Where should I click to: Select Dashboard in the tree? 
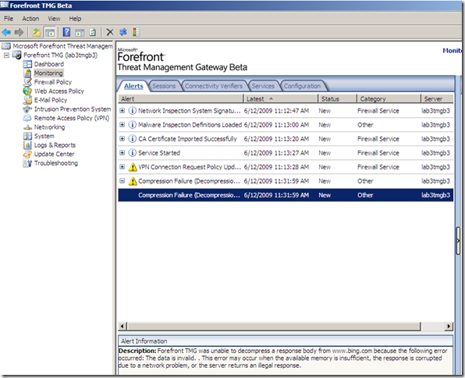tap(49, 64)
